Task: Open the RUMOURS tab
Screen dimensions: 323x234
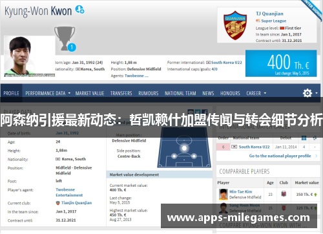Action: [149, 93]
